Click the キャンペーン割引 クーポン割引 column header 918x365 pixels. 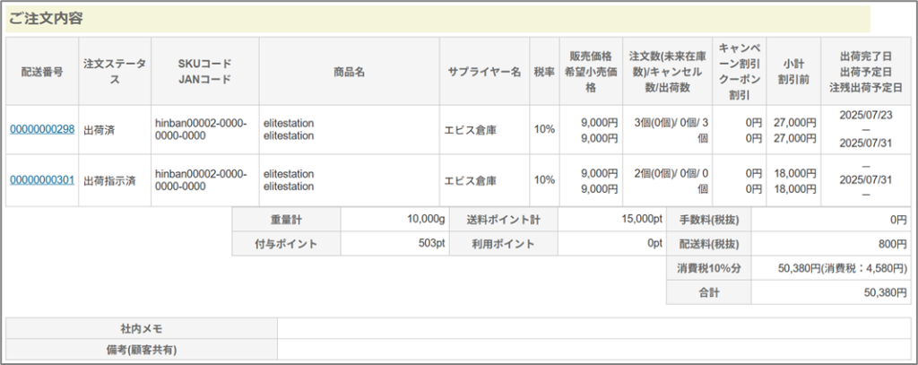[740, 72]
